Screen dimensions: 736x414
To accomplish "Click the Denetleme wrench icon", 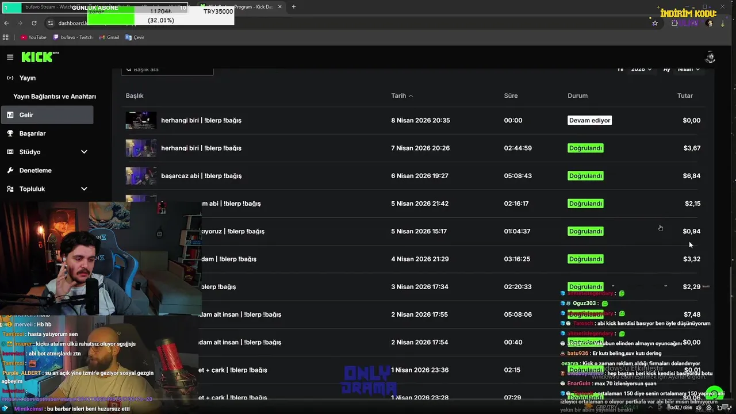I will 10,170.
